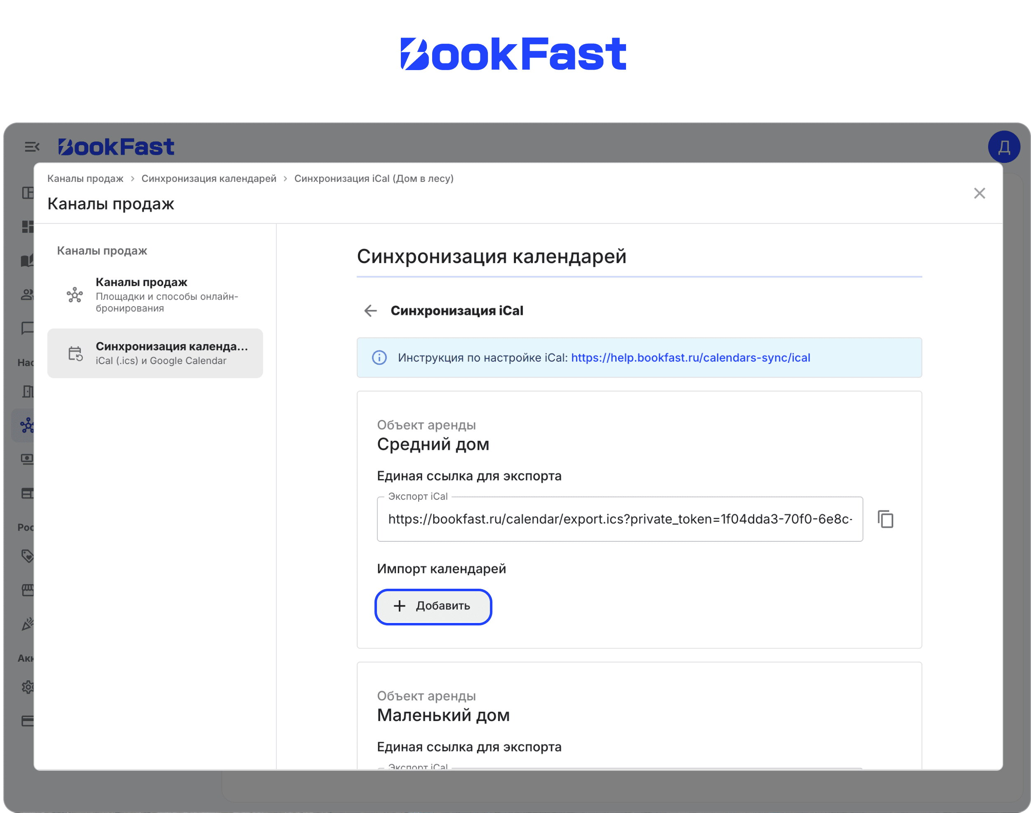Collapse the sidebar menu toggle icon
1031x813 pixels.
coord(32,147)
